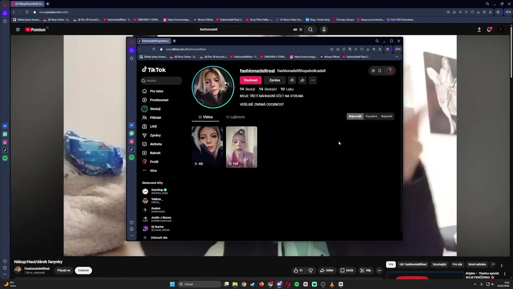Screen dimensions: 513x289
Task: Sort videos by Nejstarší
Action: (x=386, y=116)
